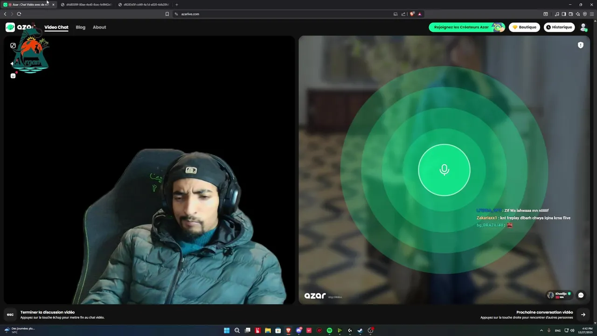Open Brave Rewards triangle icon
Screen dimensions: 597x336
pyautogui.click(x=419, y=14)
